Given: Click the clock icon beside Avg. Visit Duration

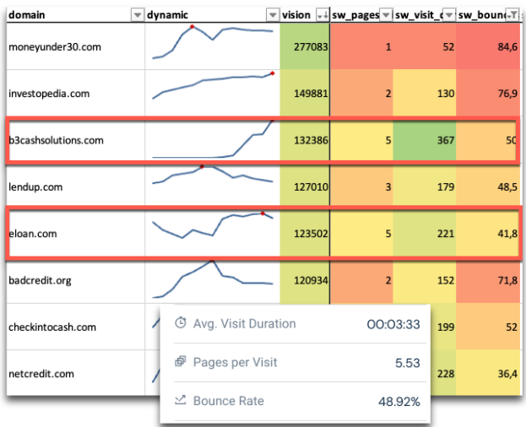Looking at the screenshot, I should [x=180, y=324].
